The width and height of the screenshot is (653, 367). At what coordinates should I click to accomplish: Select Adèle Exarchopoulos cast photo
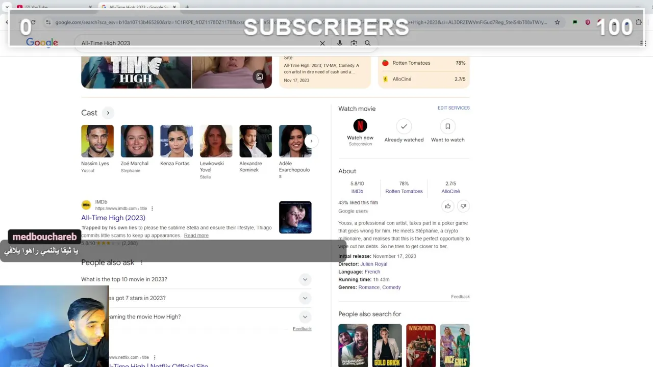[295, 141]
